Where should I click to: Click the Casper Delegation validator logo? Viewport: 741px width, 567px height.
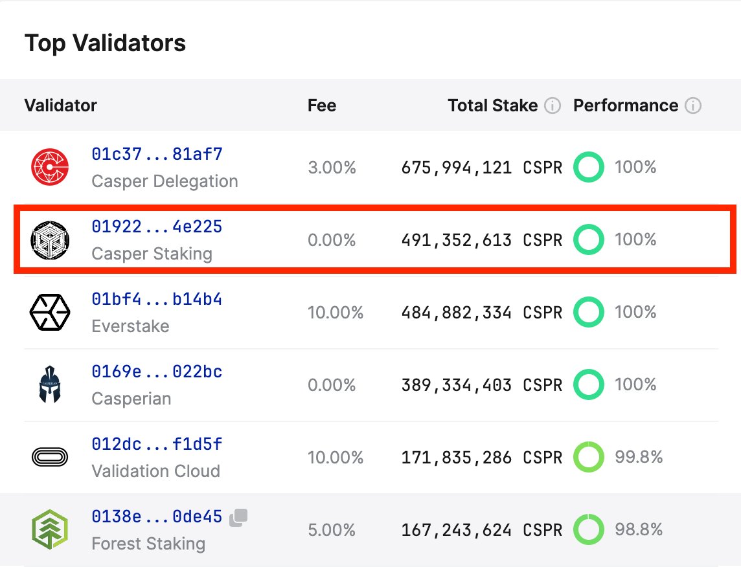pos(50,167)
